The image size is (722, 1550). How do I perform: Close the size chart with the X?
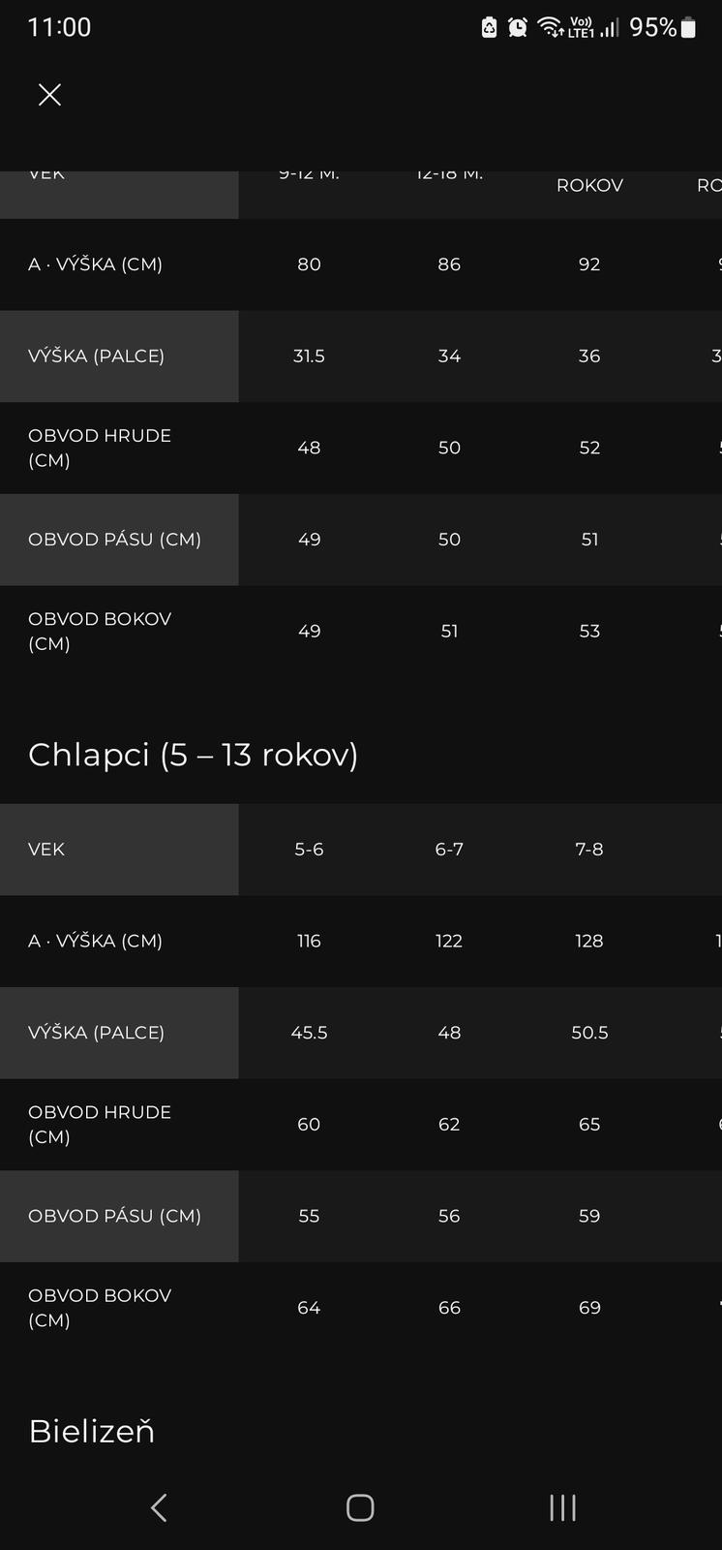pyautogui.click(x=49, y=94)
